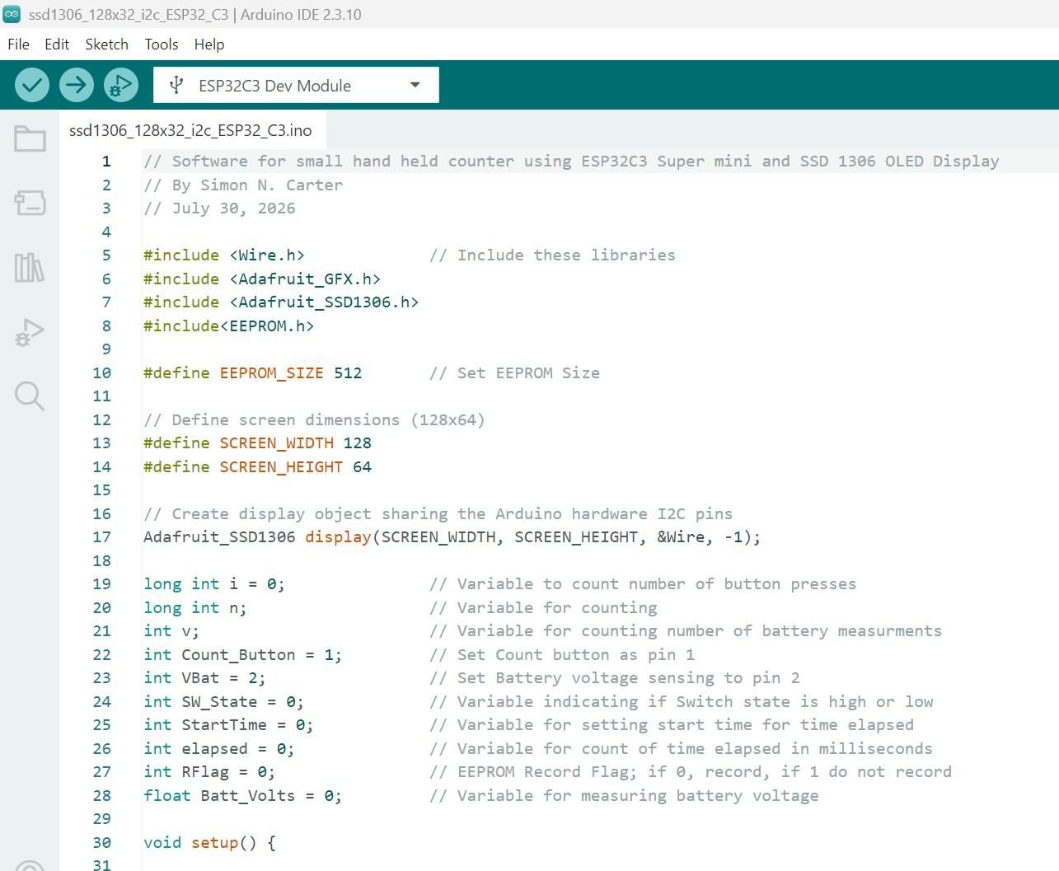This screenshot has height=871, width=1059.
Task: Click the 'SCREEN_WIDTH 128' define
Action: click(296, 443)
